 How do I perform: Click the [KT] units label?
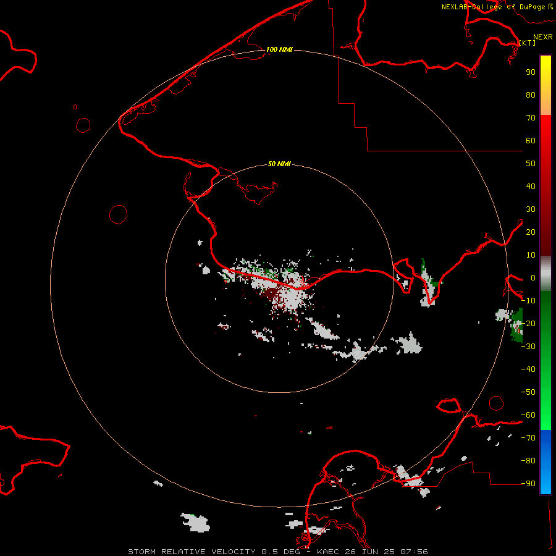pyautogui.click(x=528, y=43)
